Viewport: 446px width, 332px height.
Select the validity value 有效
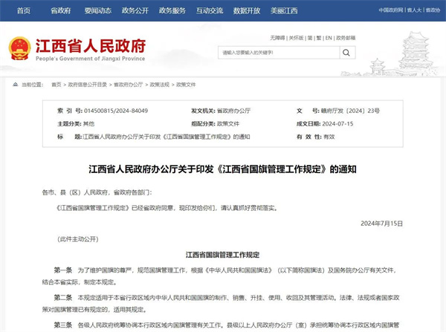coord(329,137)
